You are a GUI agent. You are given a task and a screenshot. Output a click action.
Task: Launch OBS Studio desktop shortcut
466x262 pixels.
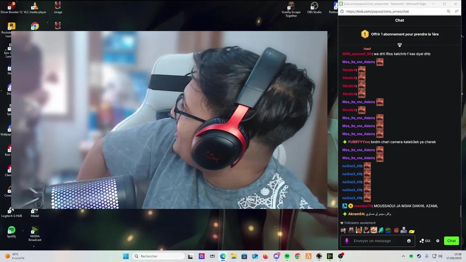pyautogui.click(x=314, y=8)
